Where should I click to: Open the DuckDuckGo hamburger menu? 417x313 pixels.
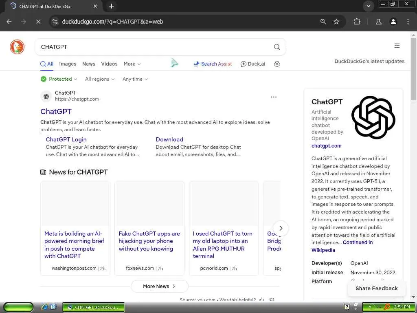tap(397, 46)
